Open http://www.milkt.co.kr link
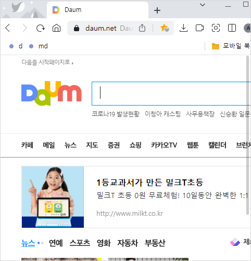The height and width of the screenshot is (261, 251). click(130, 213)
